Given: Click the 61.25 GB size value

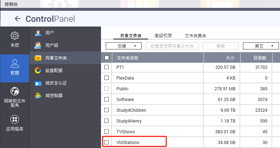Looking at the screenshot, I should (x=226, y=99).
